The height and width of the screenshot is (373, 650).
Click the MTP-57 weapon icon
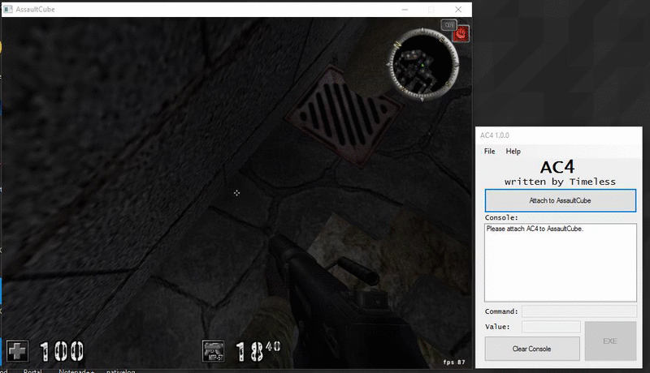coord(213,351)
